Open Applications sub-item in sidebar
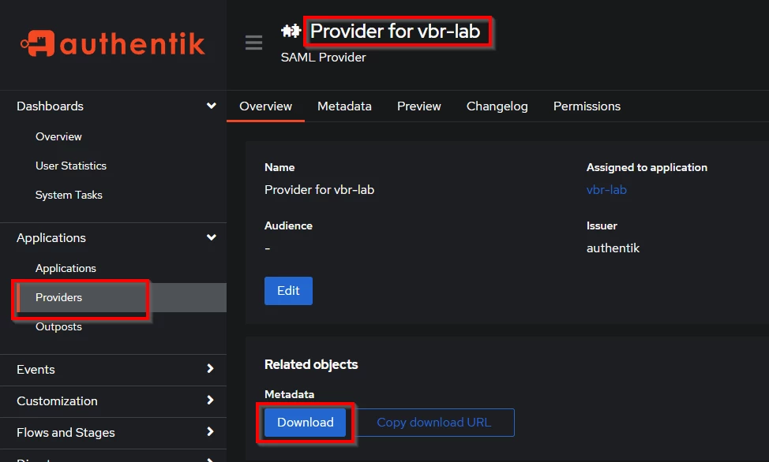The height and width of the screenshot is (462, 769). (66, 269)
